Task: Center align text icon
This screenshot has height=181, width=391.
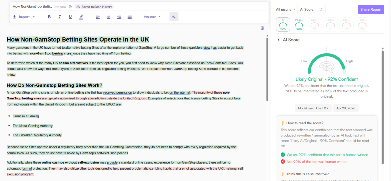Action: click(x=109, y=17)
